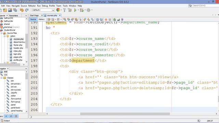Click the notifications icon in status bar
Image resolution: width=219 pixels, height=123 pixels.
[198, 121]
